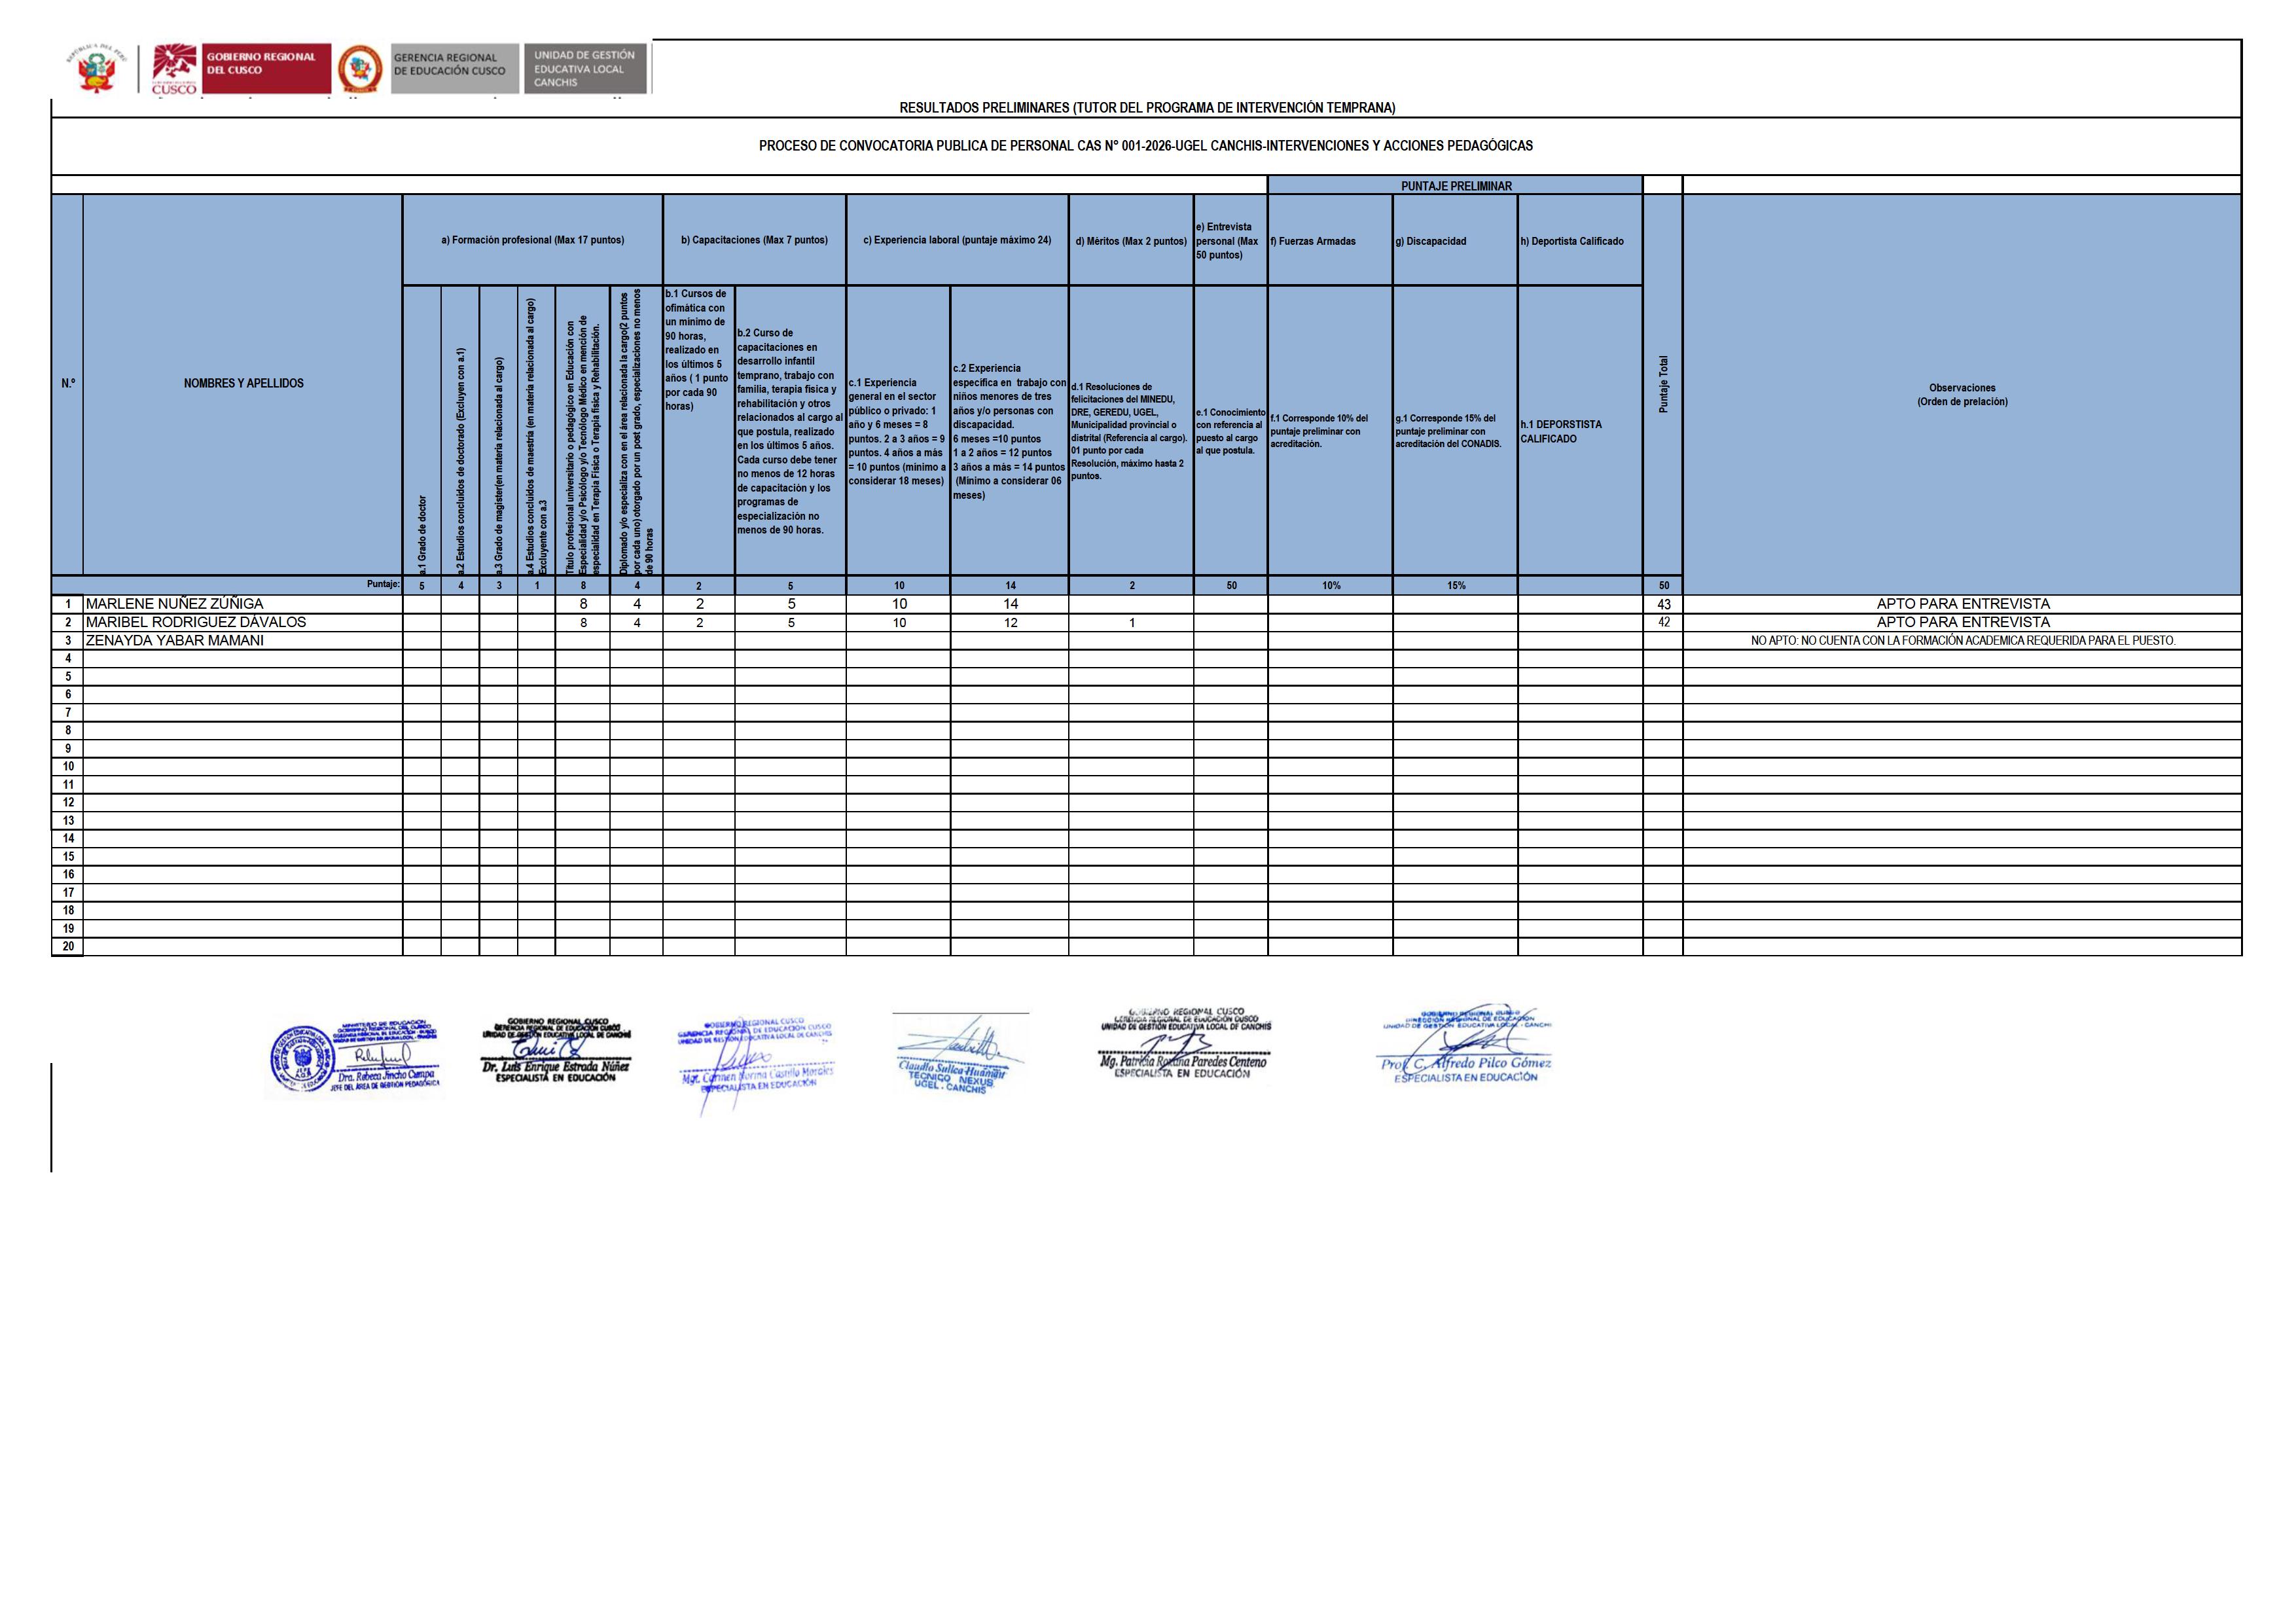Click the RESULTADOS PRELIMINARES title text

(1146, 107)
